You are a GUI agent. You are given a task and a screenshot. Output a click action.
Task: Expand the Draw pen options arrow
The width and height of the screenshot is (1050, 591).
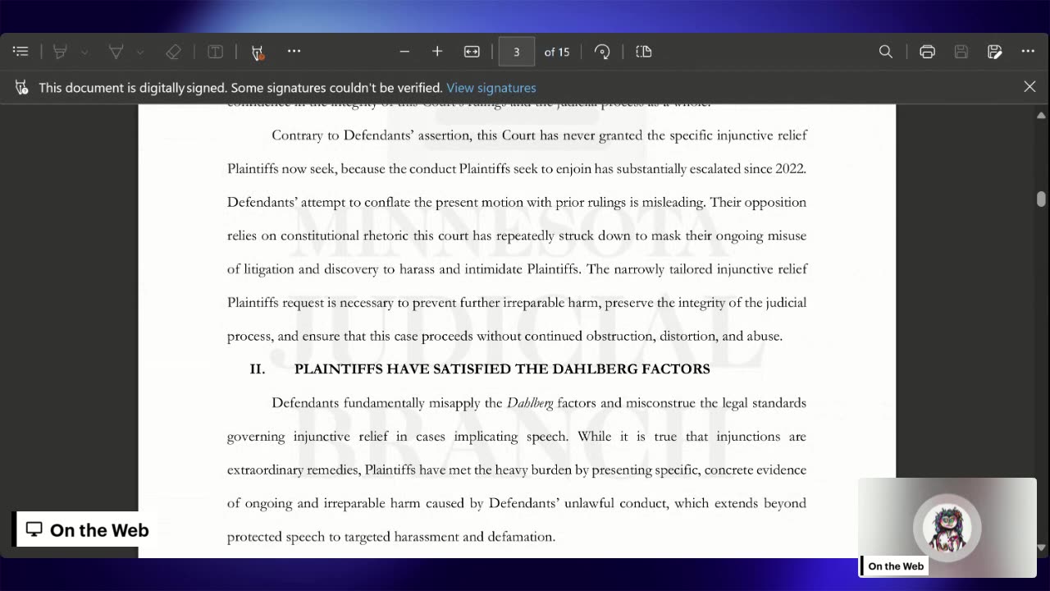[x=140, y=52]
